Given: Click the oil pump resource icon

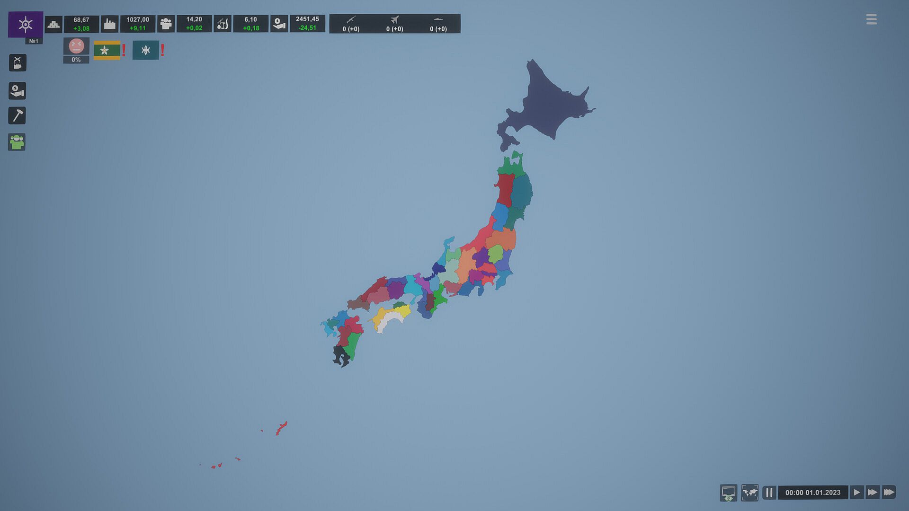Looking at the screenshot, I should click(x=223, y=24).
